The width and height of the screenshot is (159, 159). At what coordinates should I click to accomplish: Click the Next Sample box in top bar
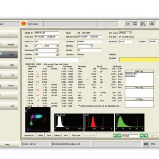click(x=36, y=24)
